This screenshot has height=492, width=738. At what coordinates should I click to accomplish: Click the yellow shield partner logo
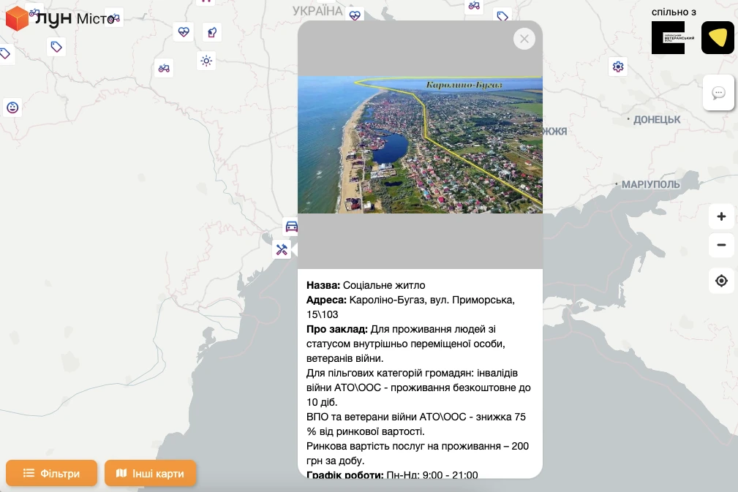click(718, 38)
